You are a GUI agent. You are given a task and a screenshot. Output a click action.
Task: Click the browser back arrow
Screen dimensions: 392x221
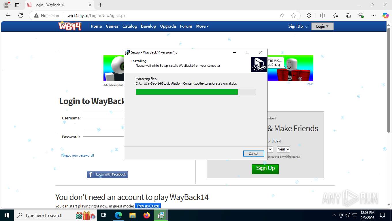[8, 16]
